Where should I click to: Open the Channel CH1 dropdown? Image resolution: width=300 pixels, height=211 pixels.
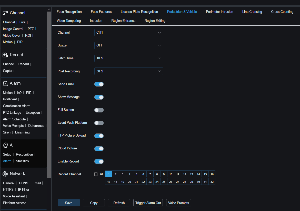[129, 33]
